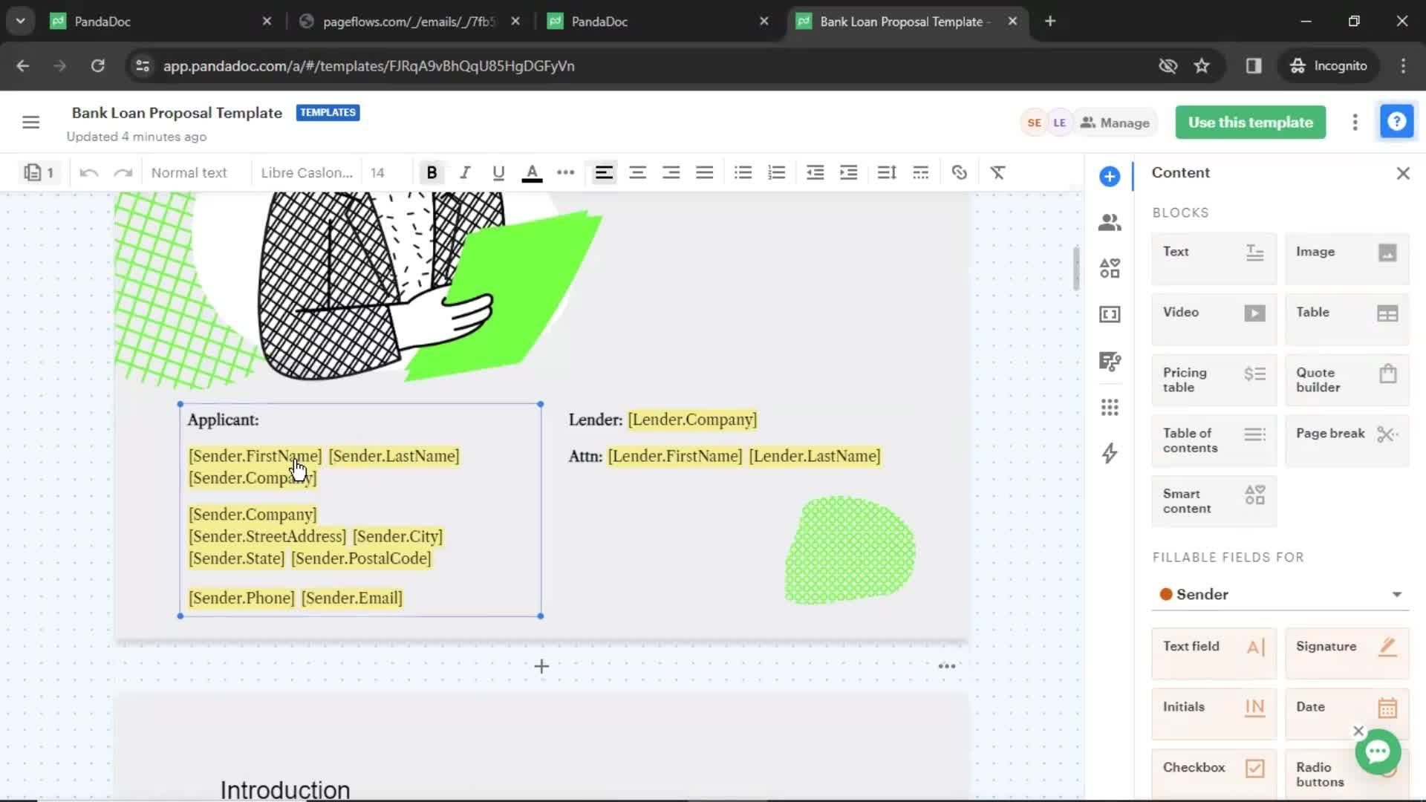Toggle the Underline formatting icon
This screenshot has height=802, width=1426.
pyautogui.click(x=498, y=172)
